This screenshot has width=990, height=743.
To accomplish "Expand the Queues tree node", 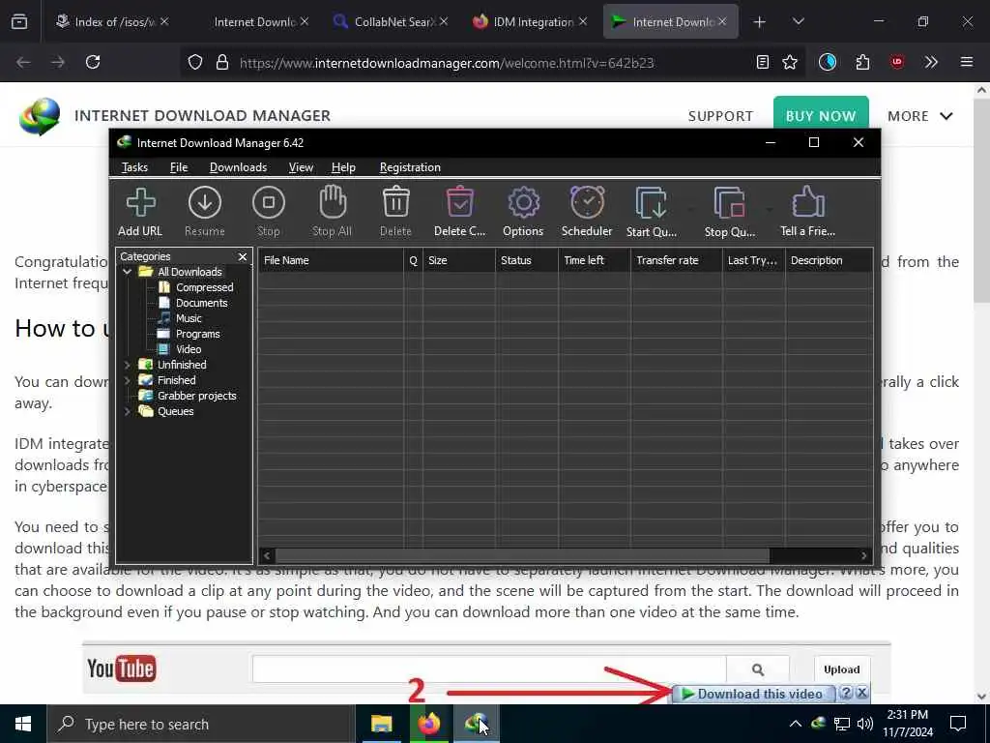I will pos(127,411).
